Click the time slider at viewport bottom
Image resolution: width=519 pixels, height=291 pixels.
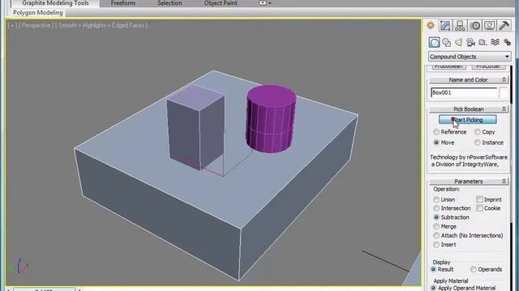[44, 289]
